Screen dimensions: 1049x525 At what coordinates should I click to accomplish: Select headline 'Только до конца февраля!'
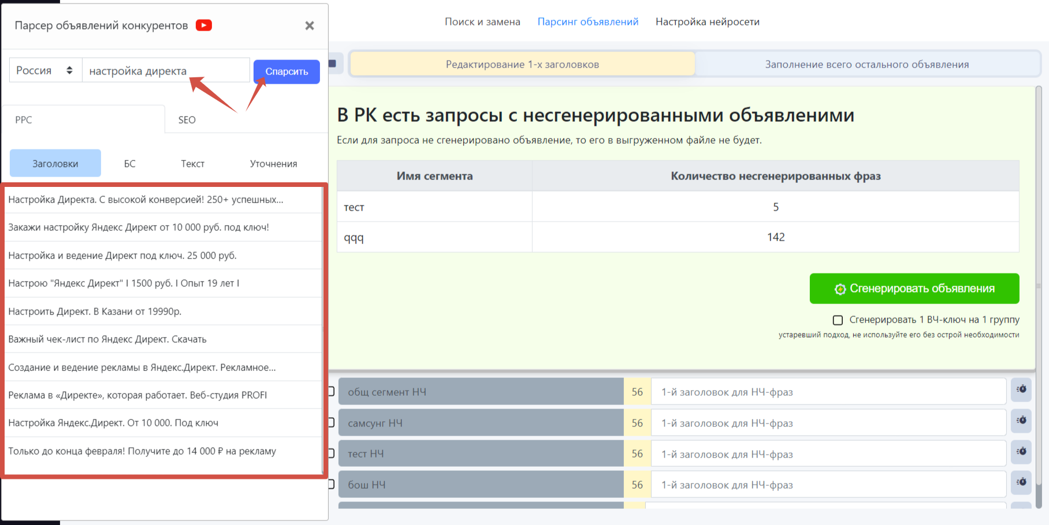coord(163,451)
